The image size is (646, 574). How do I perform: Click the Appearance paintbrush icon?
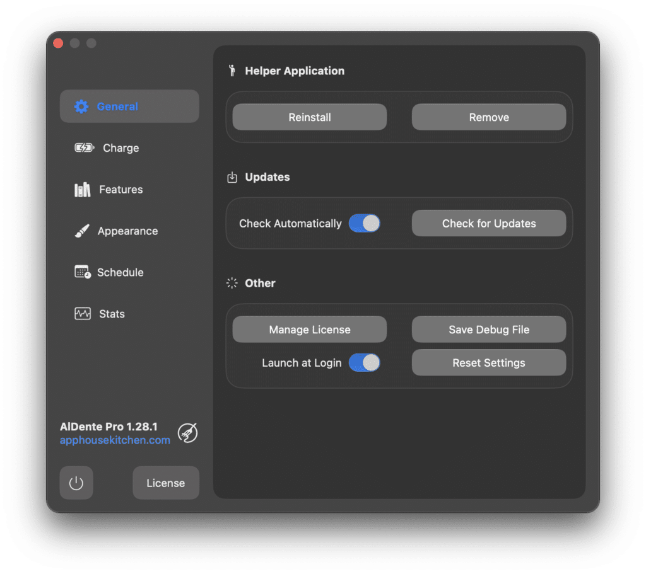click(82, 231)
